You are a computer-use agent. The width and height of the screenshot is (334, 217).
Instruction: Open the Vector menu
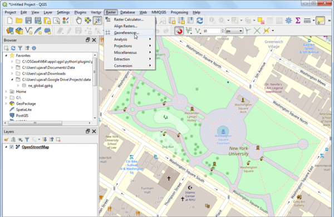pyautogui.click(x=96, y=12)
